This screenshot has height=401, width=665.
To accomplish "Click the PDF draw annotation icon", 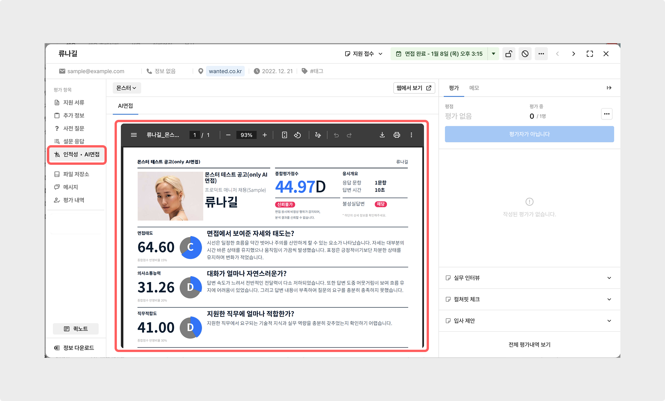I will (318, 135).
